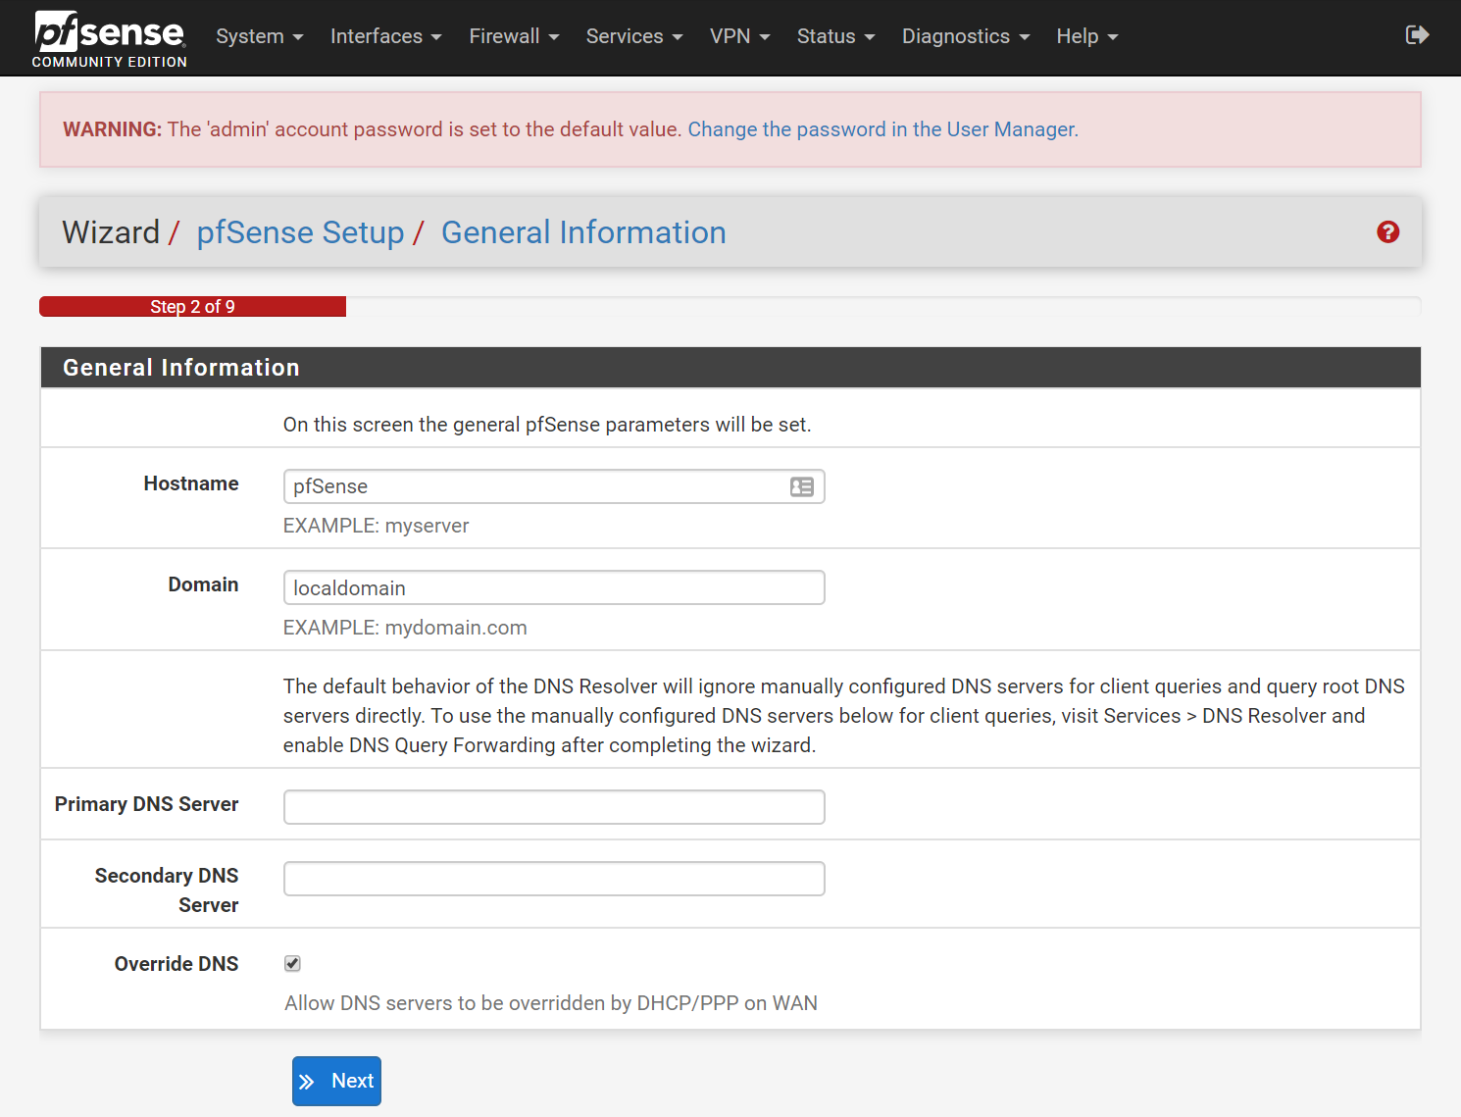Click into the Domain input field
Screen dimensions: 1461x1117
click(x=554, y=587)
